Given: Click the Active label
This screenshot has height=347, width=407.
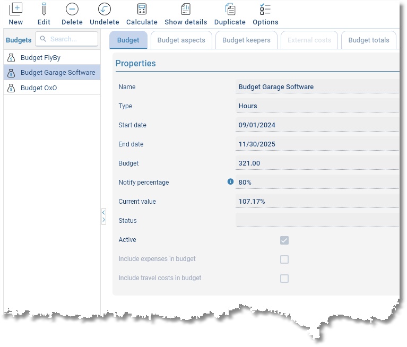Looking at the screenshot, I should click(127, 239).
